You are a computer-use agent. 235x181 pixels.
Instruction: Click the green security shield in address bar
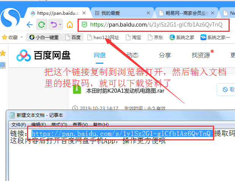84,25
